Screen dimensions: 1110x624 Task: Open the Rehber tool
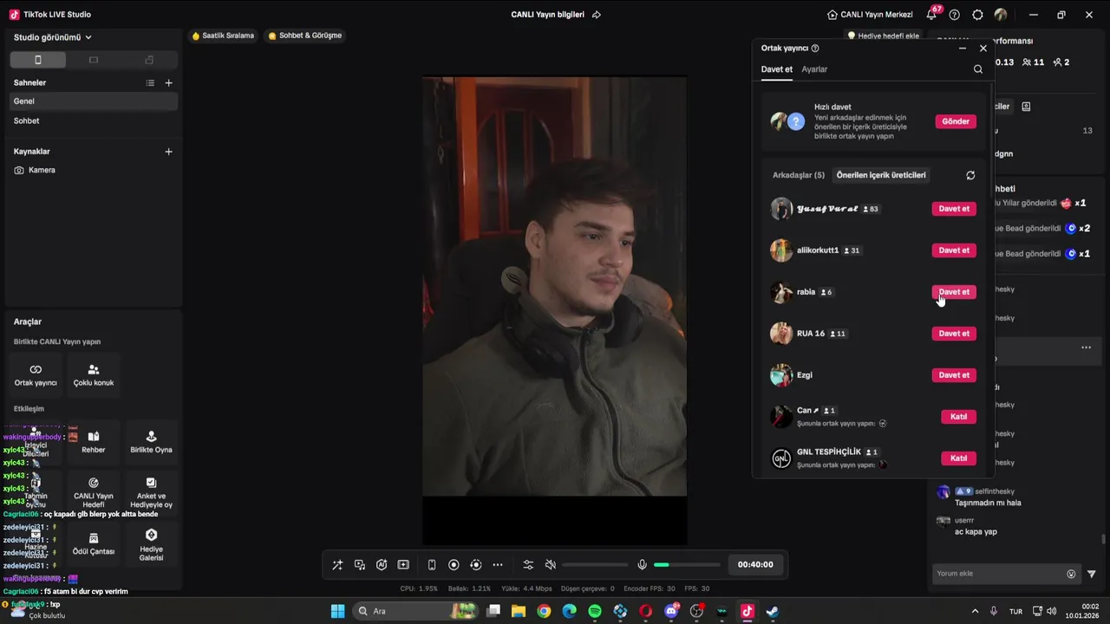coord(94,442)
